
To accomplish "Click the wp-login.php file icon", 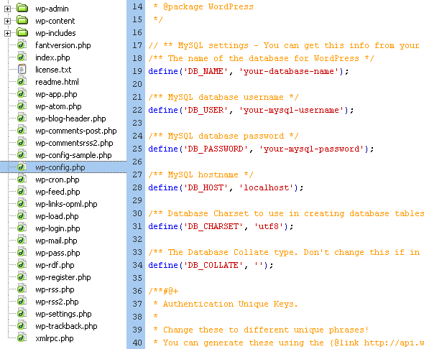I will (22, 228).
